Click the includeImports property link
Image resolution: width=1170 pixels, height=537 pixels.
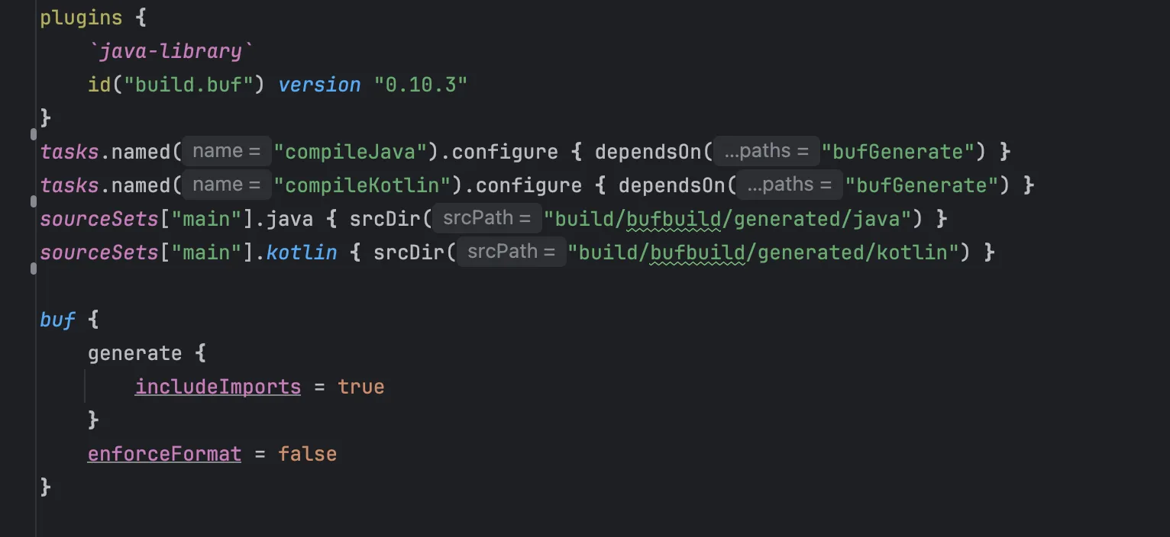pyautogui.click(x=218, y=387)
